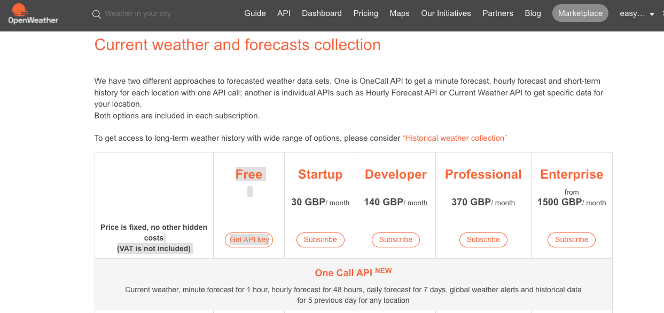
Task: Click the Marketplace button
Action: [x=580, y=13]
